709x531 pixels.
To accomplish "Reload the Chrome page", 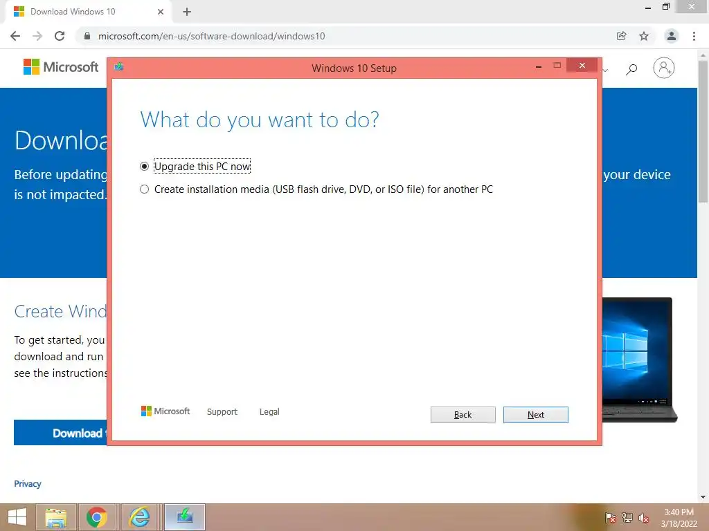I will click(60, 36).
